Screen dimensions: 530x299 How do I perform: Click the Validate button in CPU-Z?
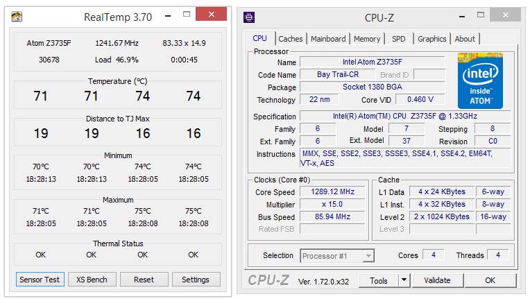click(x=437, y=281)
